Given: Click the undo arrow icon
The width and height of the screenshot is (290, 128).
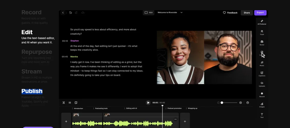Looking at the screenshot, I should click(x=70, y=13).
